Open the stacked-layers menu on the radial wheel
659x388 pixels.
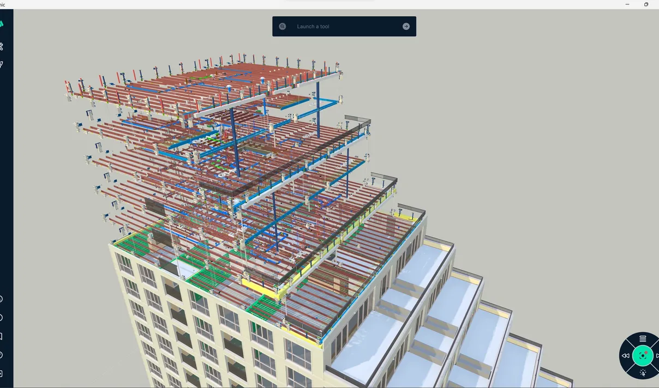click(643, 339)
